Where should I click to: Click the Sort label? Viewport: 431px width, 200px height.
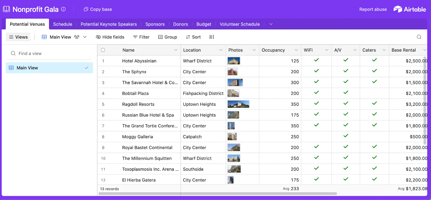point(196,37)
